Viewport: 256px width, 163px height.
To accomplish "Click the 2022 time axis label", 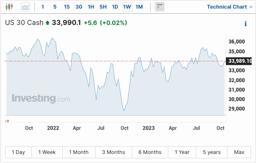I will pos(53,128).
